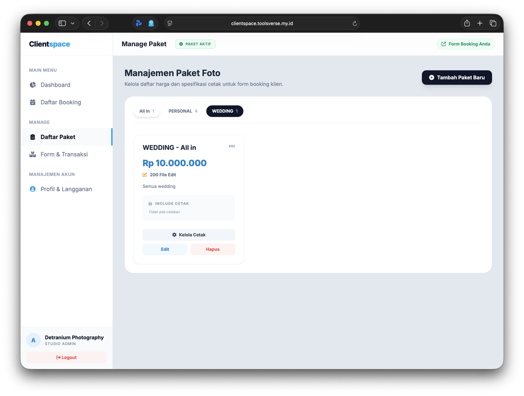Go to Form & Transaksi menu
This screenshot has height=396, width=524.
pyautogui.click(x=64, y=154)
